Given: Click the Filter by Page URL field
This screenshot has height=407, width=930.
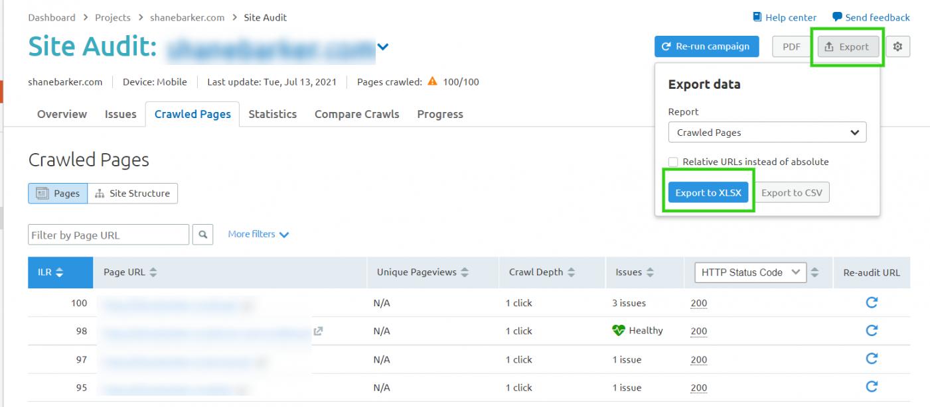Looking at the screenshot, I should [109, 235].
